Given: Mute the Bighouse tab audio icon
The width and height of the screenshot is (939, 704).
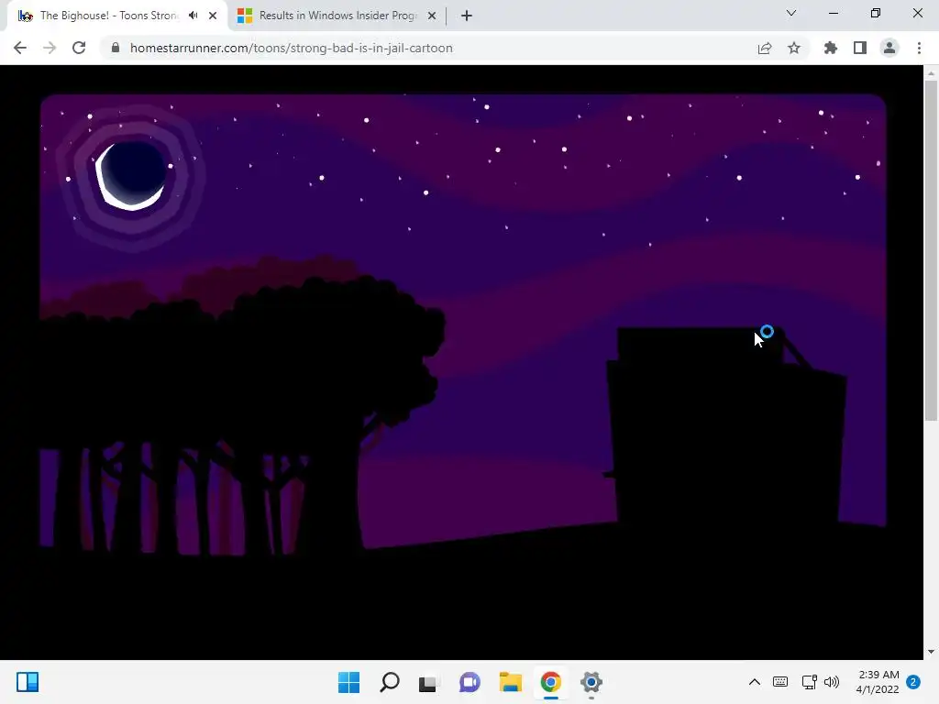Looking at the screenshot, I should click(x=193, y=16).
